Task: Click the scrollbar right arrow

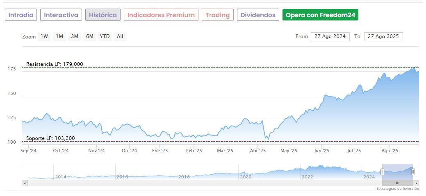Action: 416,183
